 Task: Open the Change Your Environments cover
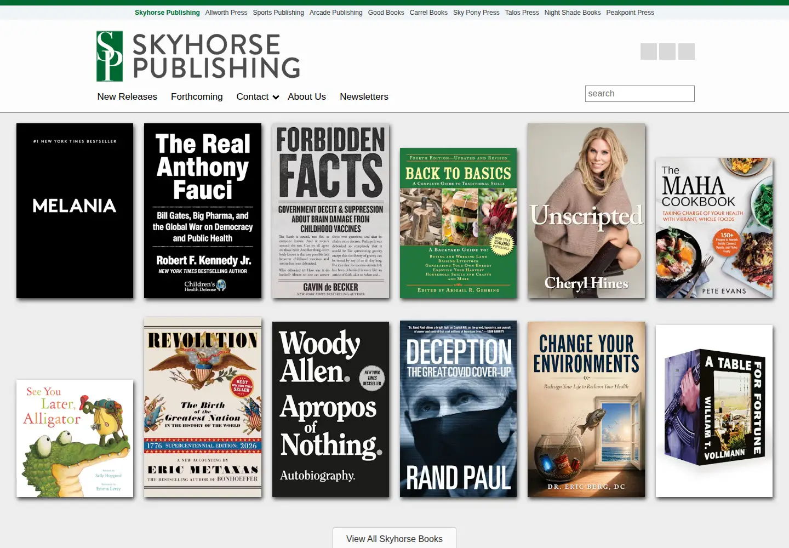coord(586,409)
